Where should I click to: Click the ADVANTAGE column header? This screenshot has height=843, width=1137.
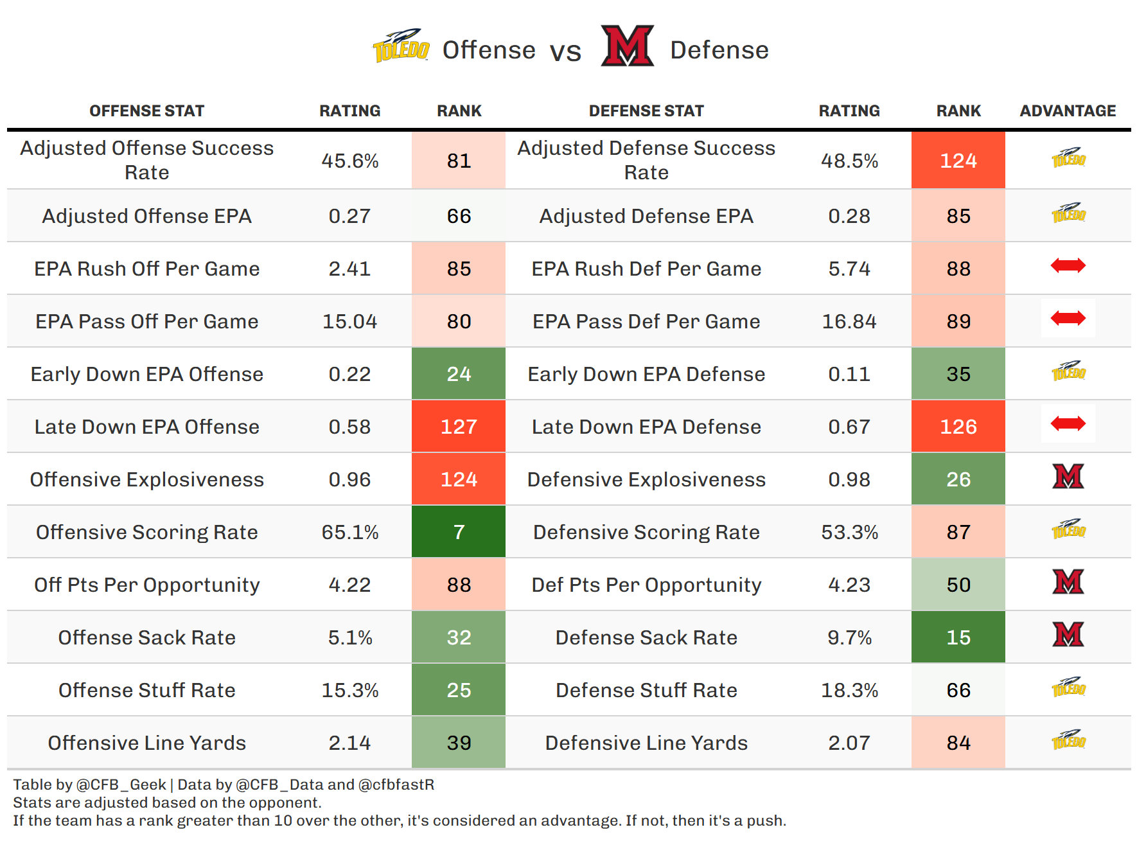(x=1068, y=111)
